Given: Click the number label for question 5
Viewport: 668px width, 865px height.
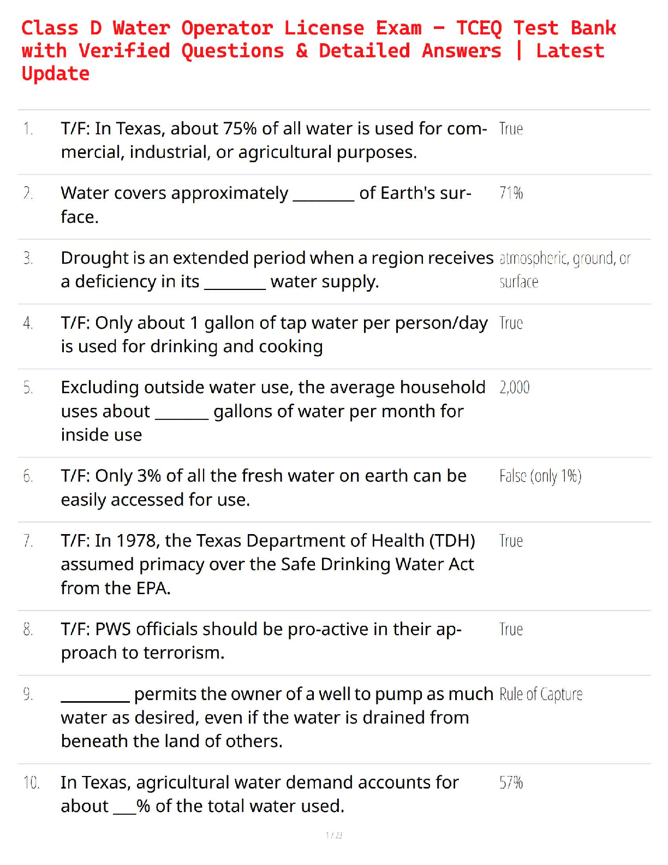Looking at the screenshot, I should [x=28, y=388].
